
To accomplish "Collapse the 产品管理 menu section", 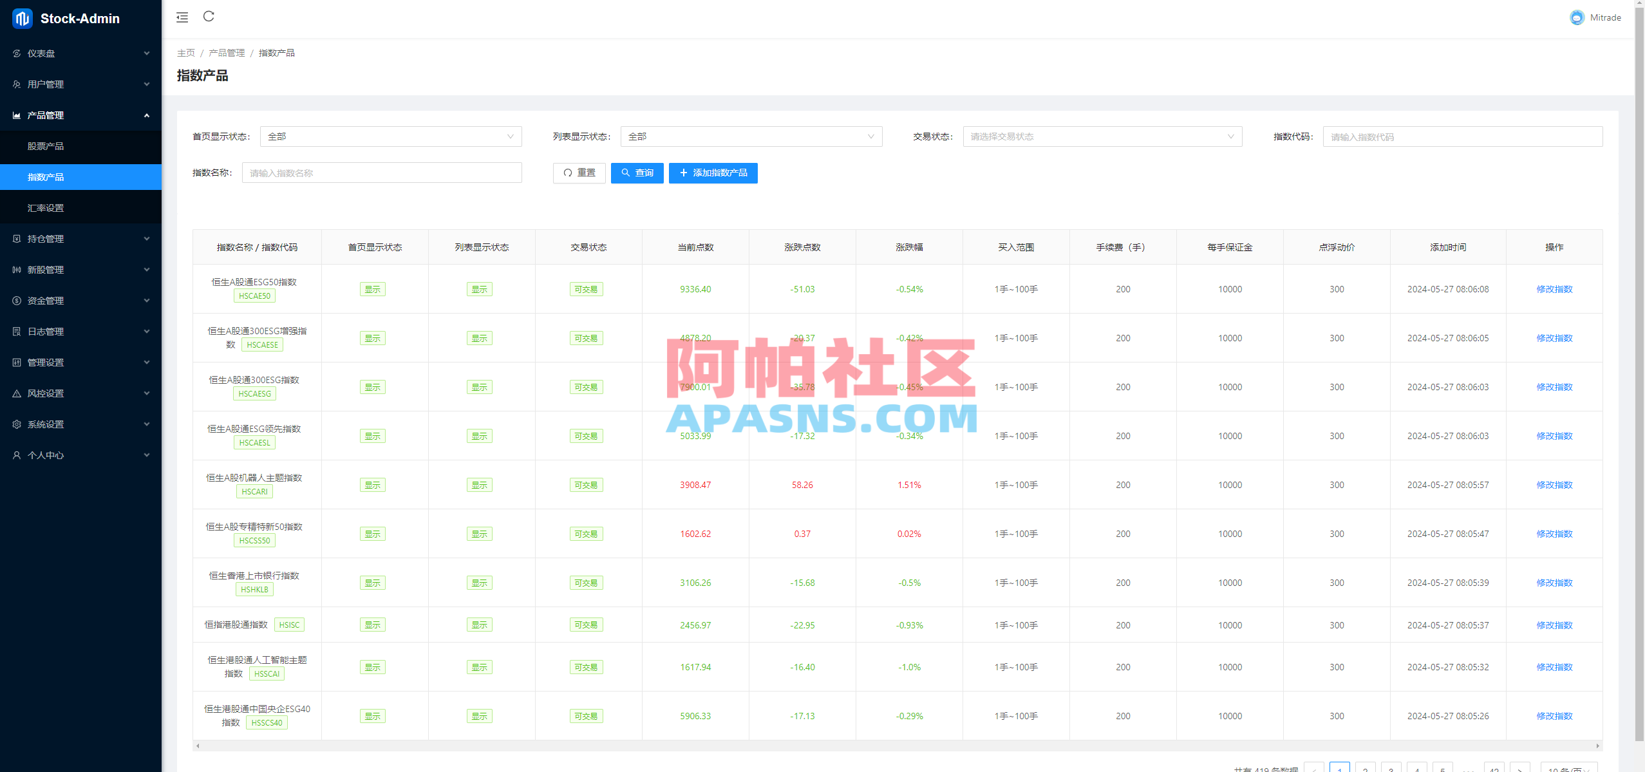I will (80, 115).
